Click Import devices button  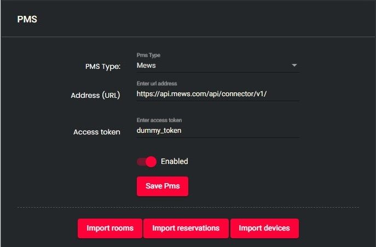(264, 228)
